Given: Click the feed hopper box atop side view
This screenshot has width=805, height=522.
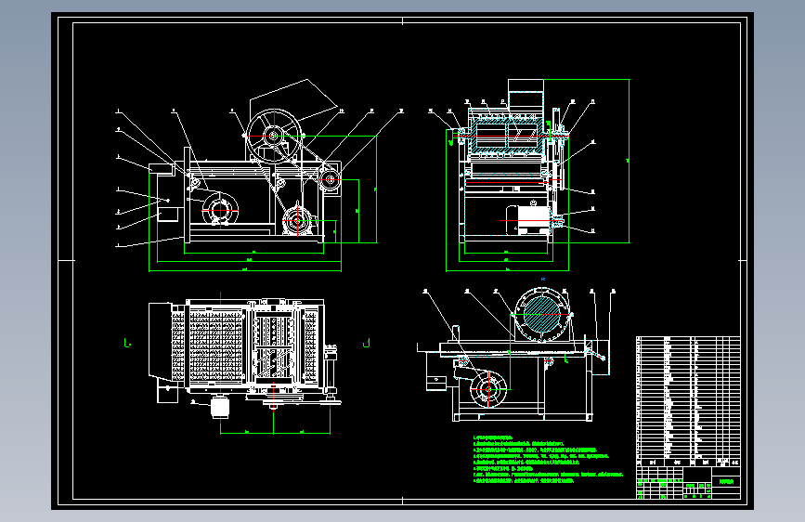Looking at the screenshot, I should click(x=526, y=93).
